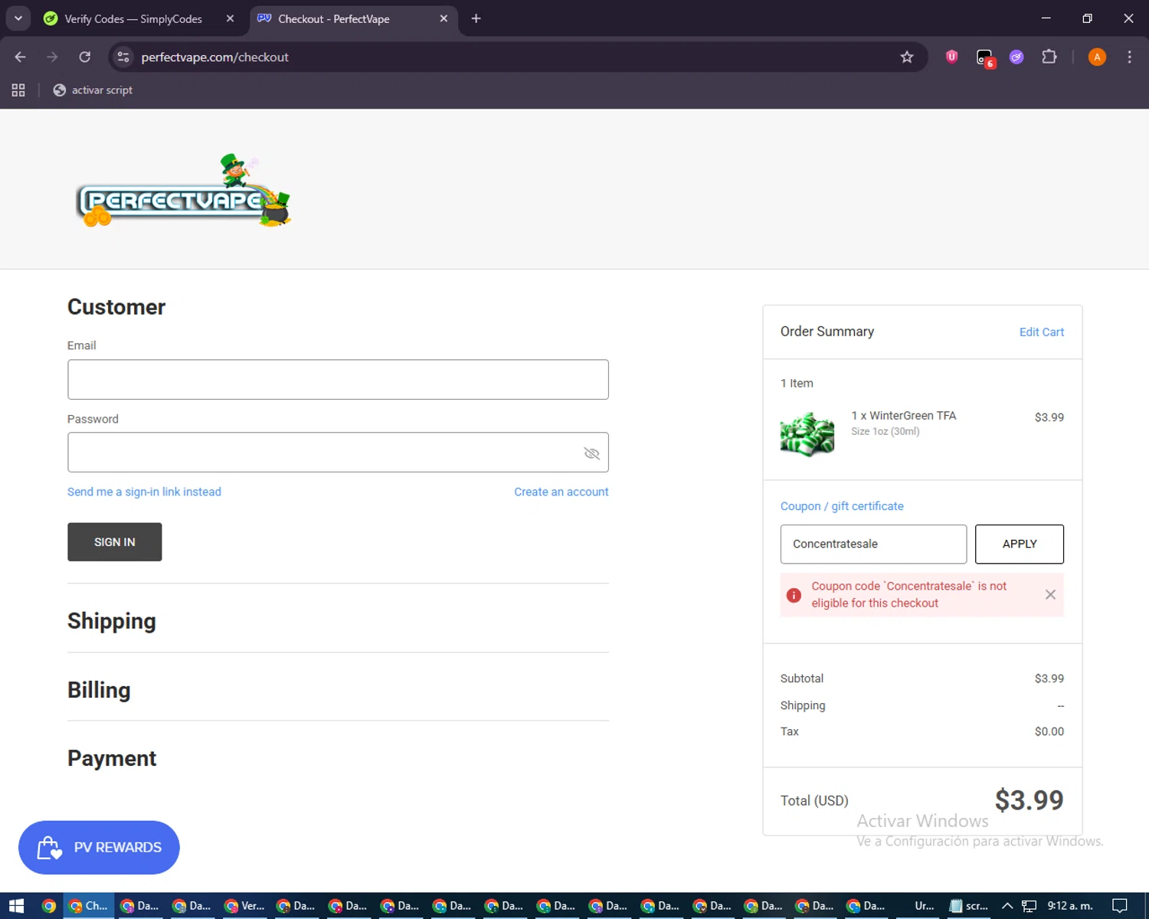
Task: Open the apps grid in the bookmarks bar
Action: click(18, 90)
